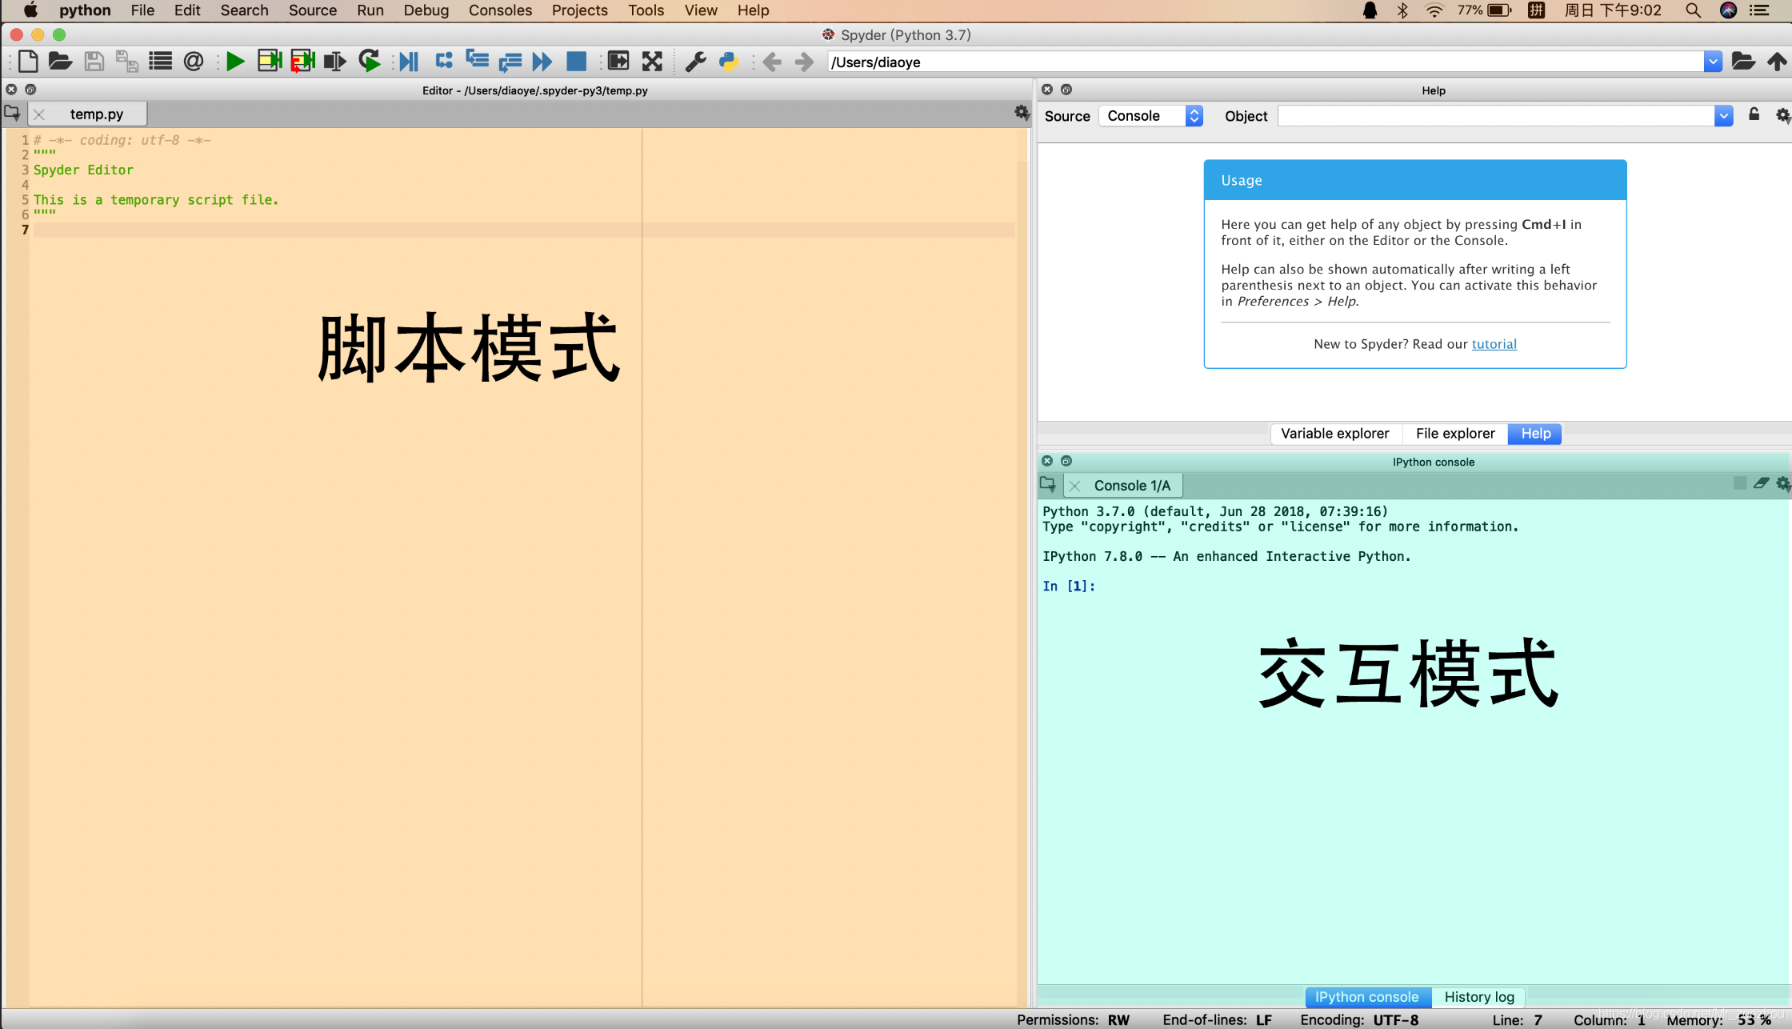
Task: Save all files icon
Action: [x=126, y=62]
